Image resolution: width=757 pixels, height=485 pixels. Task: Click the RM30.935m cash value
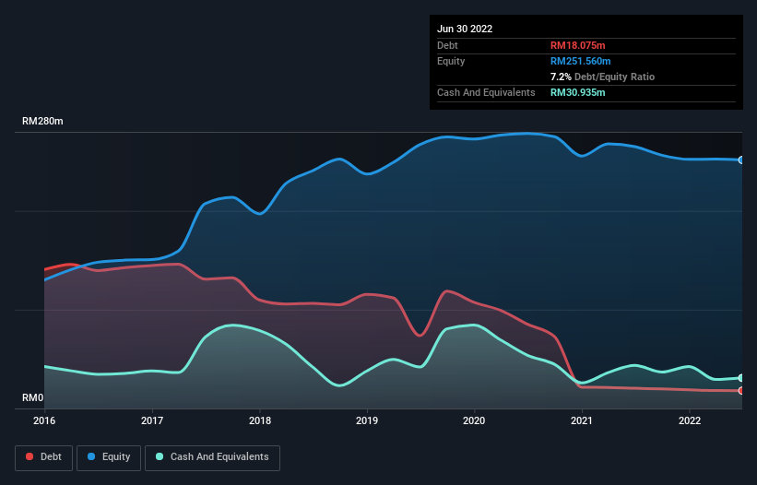click(x=578, y=92)
